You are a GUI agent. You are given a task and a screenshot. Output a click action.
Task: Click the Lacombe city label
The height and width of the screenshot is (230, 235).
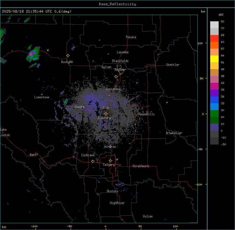(123, 52)
